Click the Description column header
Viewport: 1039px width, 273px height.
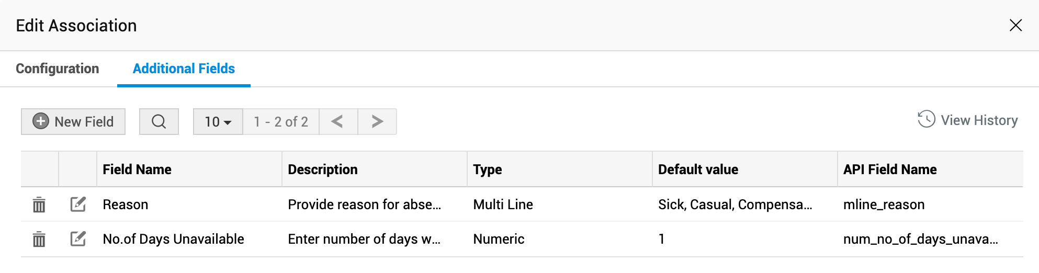(x=323, y=169)
